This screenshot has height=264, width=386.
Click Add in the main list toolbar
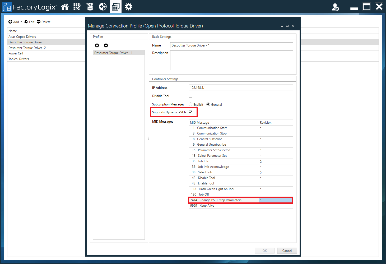click(x=14, y=22)
